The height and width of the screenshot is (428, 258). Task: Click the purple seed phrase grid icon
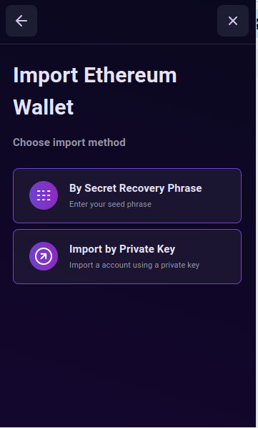coord(44,195)
